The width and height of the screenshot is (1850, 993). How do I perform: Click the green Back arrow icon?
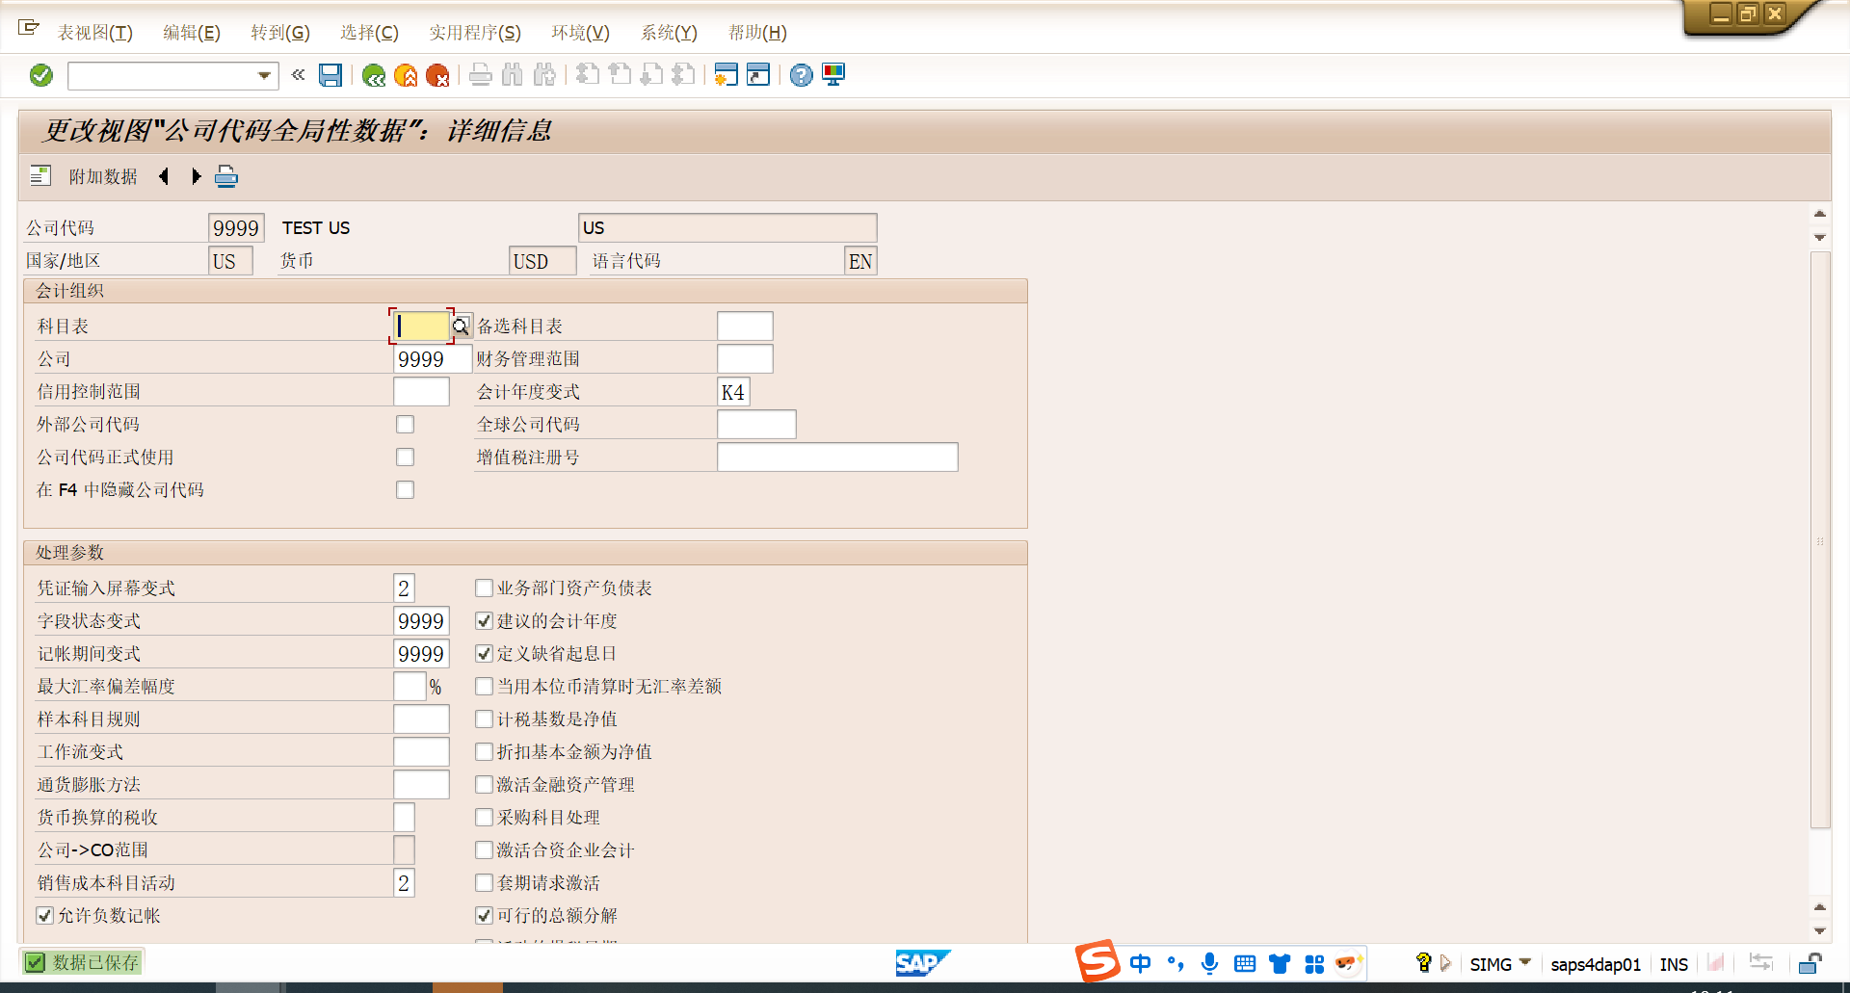374,75
